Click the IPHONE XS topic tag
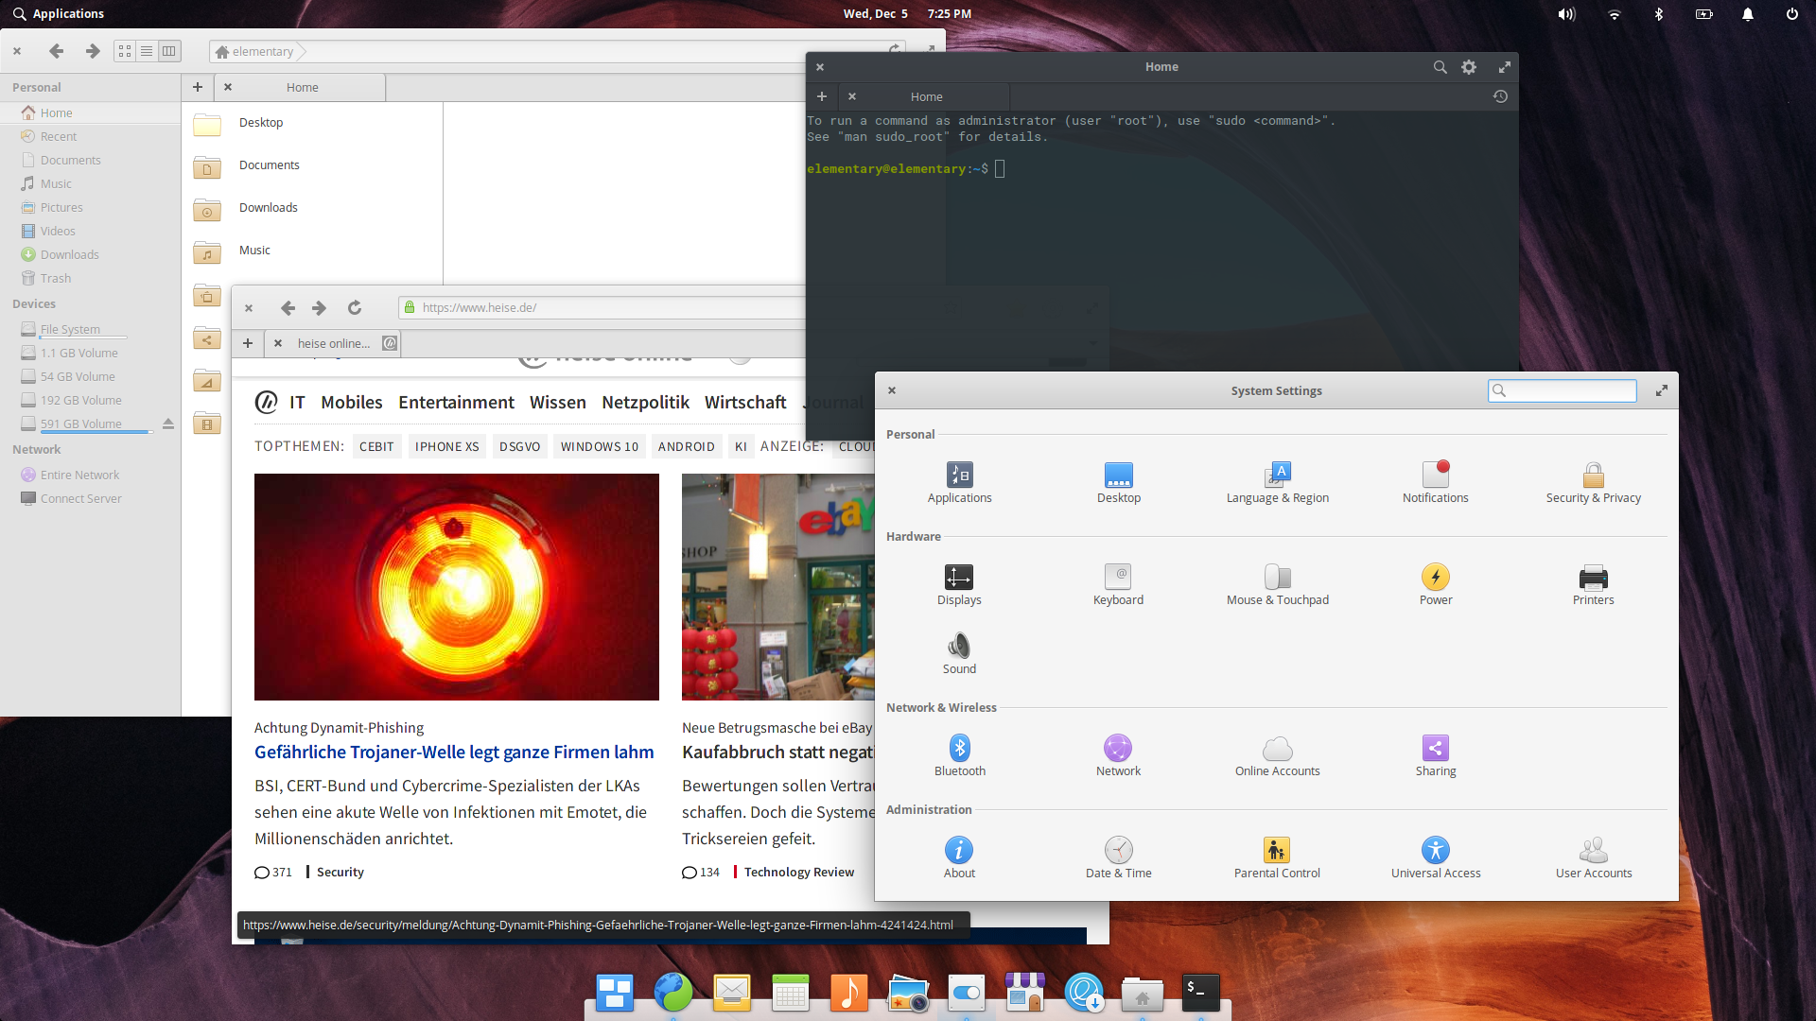 [446, 446]
